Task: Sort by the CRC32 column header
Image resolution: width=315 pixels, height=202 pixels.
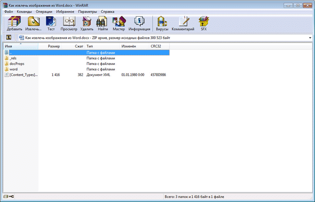Action: pyautogui.click(x=159, y=46)
